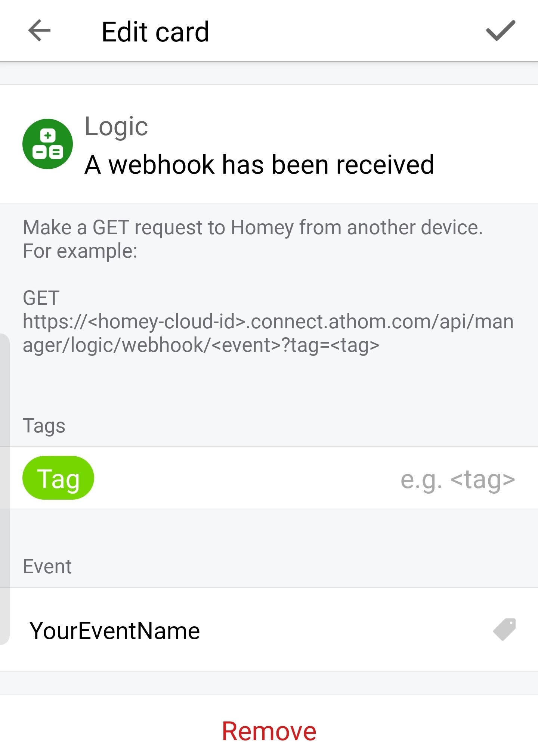Image resolution: width=538 pixels, height=742 pixels.
Task: Tap empty space in the Tag row
Action: pos(247,478)
